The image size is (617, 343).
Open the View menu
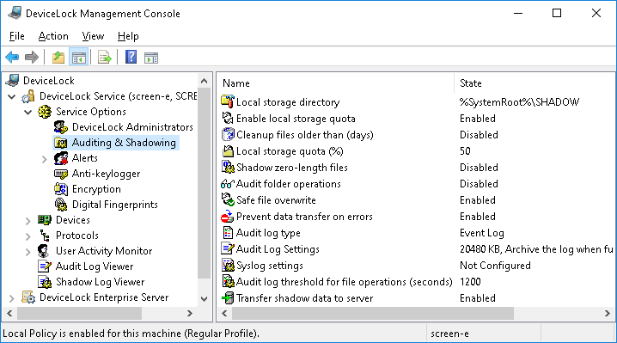(x=93, y=36)
